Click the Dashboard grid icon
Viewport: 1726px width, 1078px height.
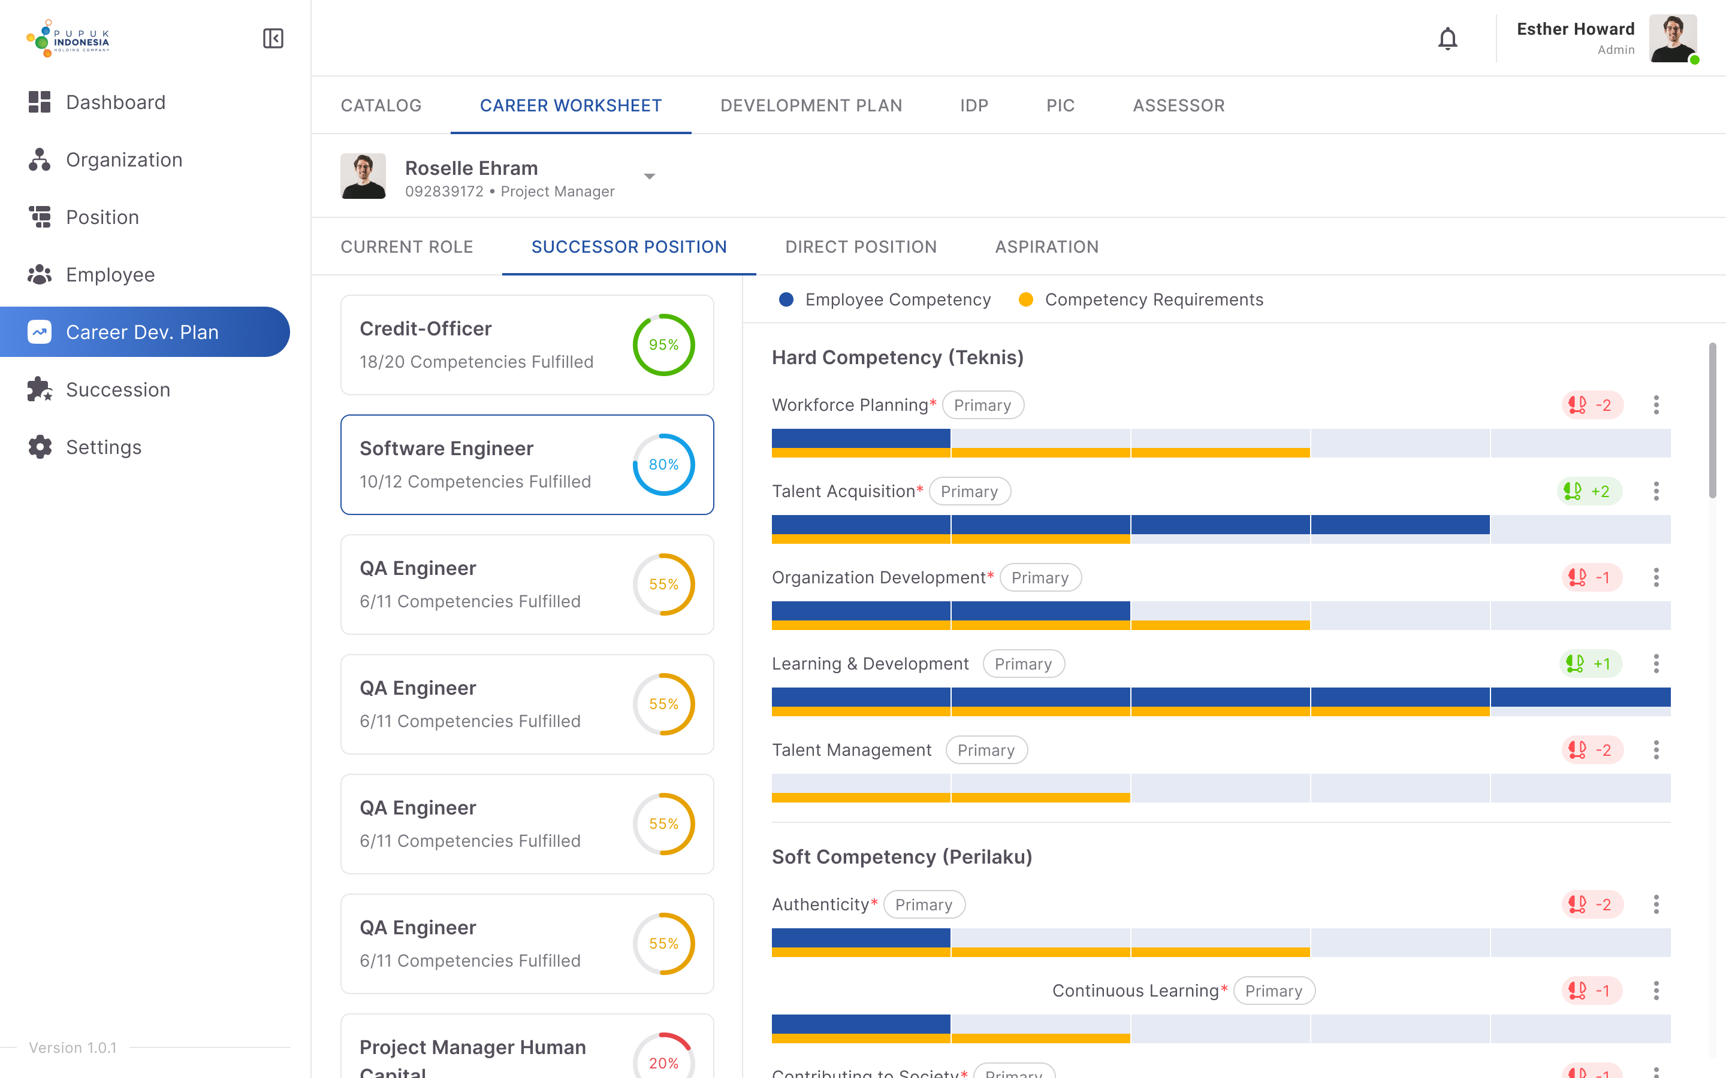[40, 102]
